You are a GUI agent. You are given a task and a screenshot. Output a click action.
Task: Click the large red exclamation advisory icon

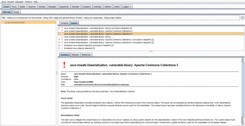pos(64,65)
